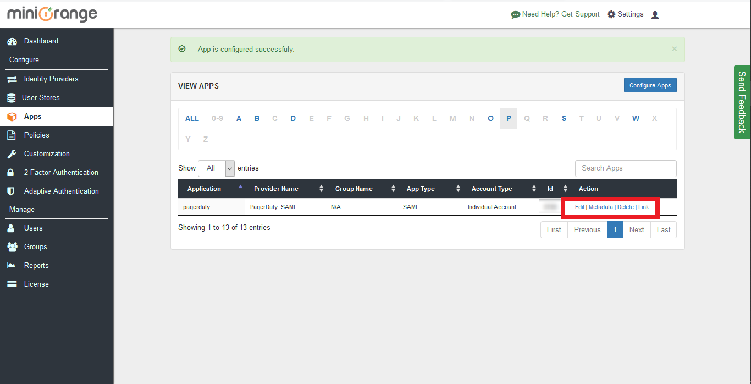Sort by Provider Name column
The height and width of the screenshot is (384, 751).
pos(286,189)
